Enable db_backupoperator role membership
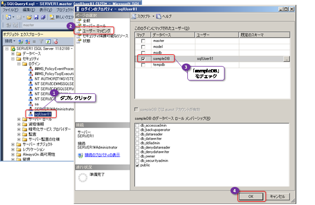This screenshot has width=315, height=205. tap(137, 130)
